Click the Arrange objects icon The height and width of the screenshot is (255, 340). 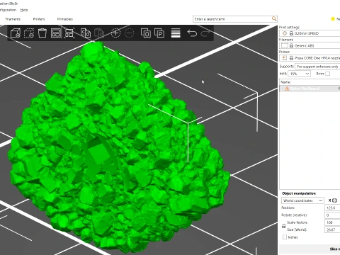coord(56,33)
